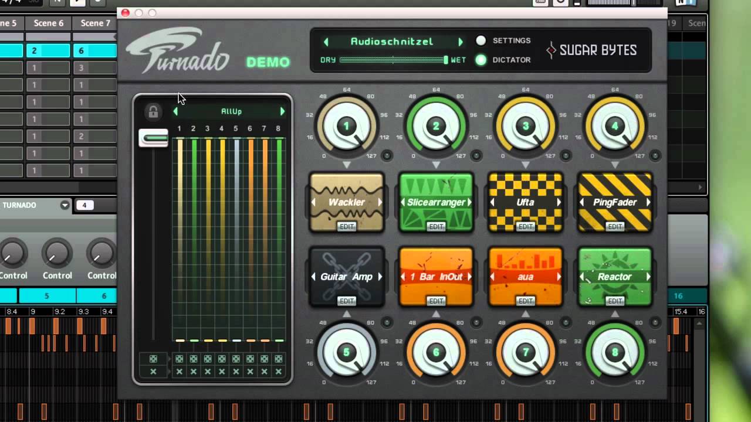751x422 pixels.
Task: Toggle the small LED button above knob 6
Action: 476,322
